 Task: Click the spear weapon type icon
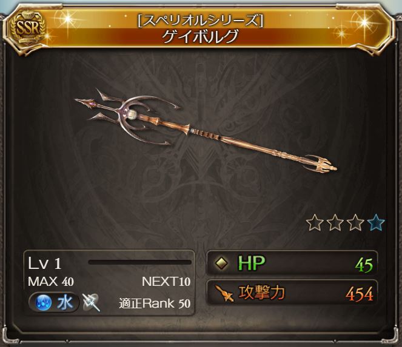pos(91,302)
